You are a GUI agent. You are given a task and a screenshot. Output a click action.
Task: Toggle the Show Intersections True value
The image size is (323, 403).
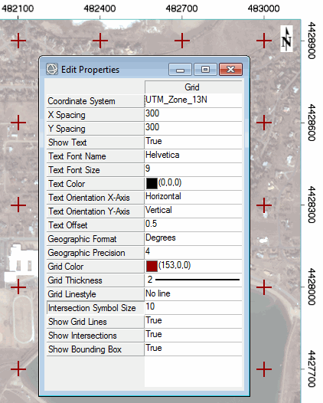pyautogui.click(x=194, y=335)
